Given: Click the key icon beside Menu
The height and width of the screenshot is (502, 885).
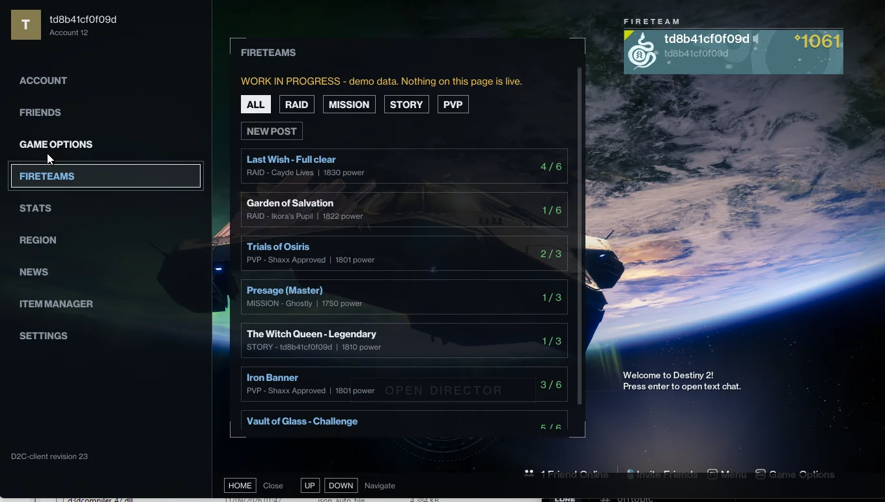Looking at the screenshot, I should (x=712, y=474).
